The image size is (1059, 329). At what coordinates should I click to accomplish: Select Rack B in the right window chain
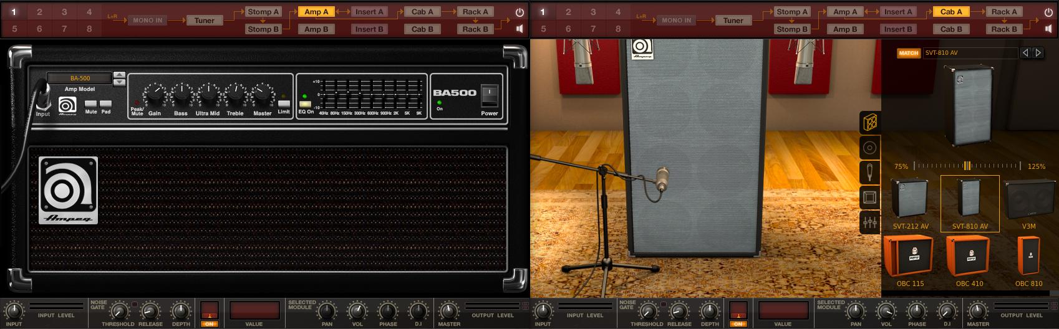tap(1004, 29)
